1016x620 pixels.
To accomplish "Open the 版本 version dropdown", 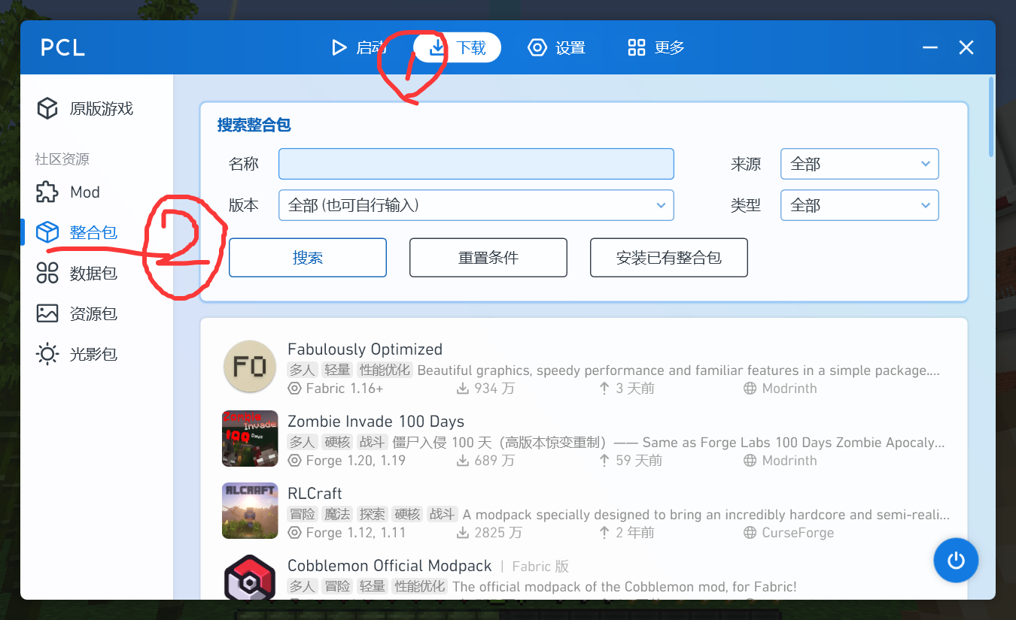I will click(476, 205).
